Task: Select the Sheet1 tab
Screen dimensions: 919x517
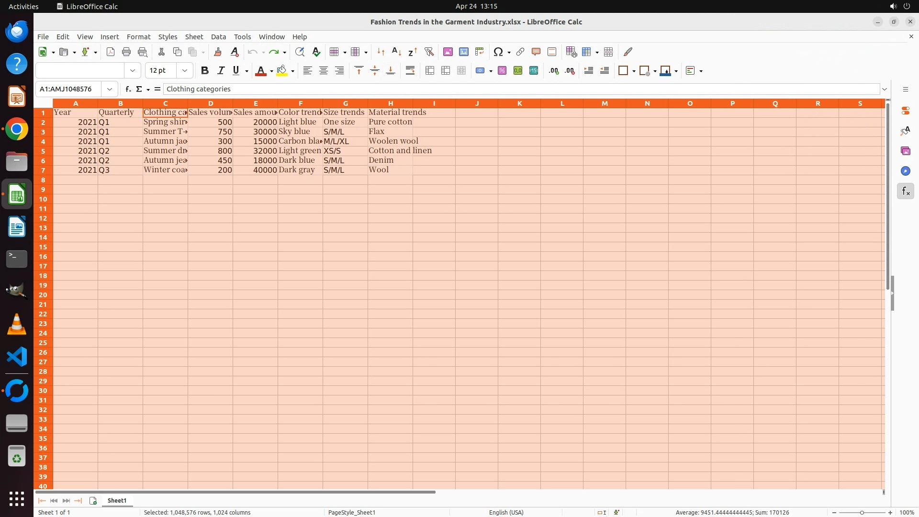Action: pyautogui.click(x=117, y=500)
